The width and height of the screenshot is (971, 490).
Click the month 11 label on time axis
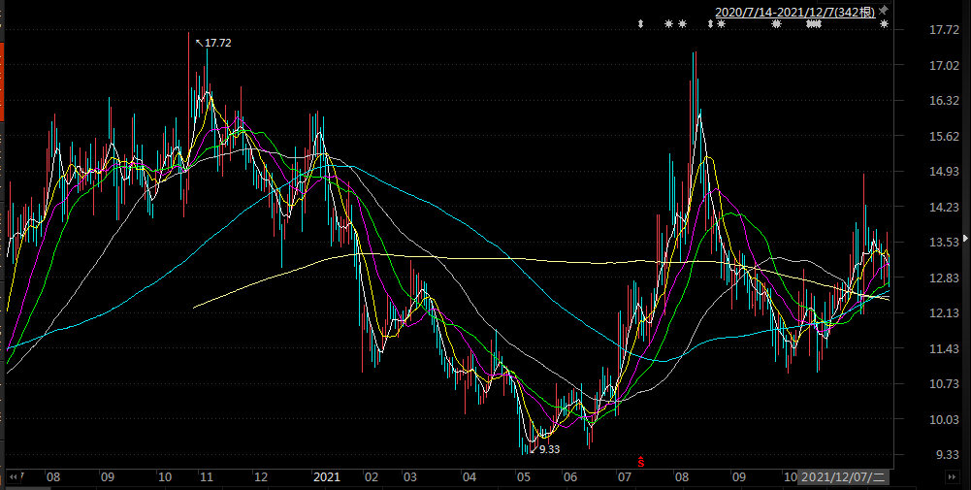(205, 477)
